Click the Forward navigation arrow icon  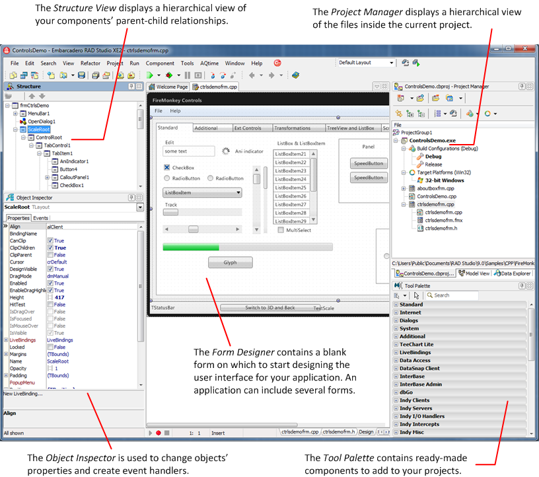271,75
